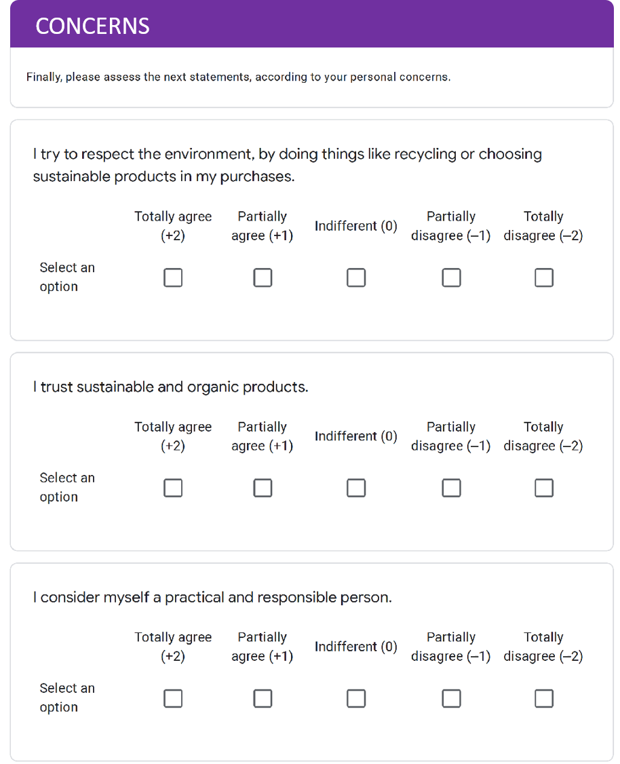Viewport: 620px width, 764px height.
Task: Select Indifferent for practical responsible person
Action: point(356,698)
